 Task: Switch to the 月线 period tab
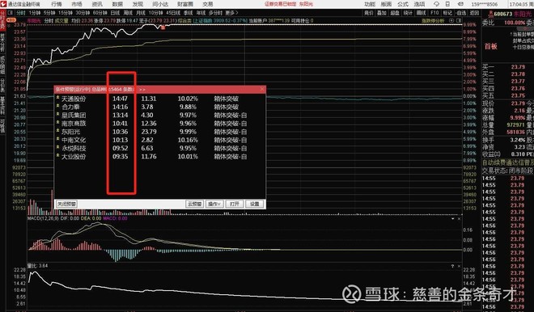pos(141,13)
